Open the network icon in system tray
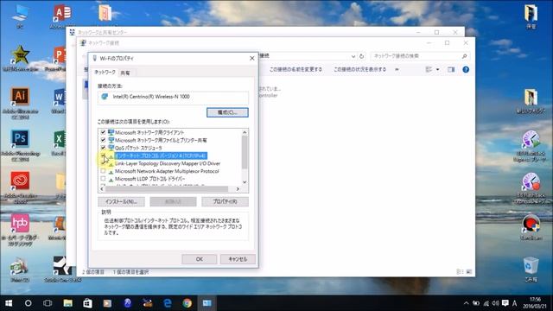 click(486, 303)
